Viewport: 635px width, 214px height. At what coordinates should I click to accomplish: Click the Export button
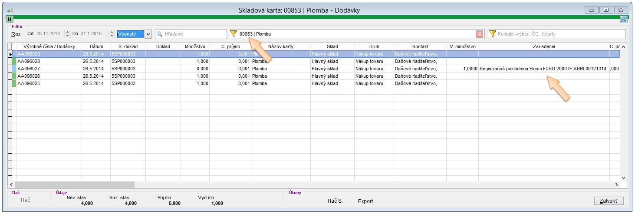pyautogui.click(x=365, y=201)
